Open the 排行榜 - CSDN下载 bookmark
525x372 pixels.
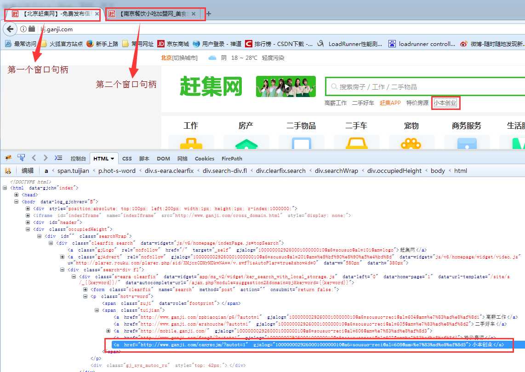coord(279,44)
